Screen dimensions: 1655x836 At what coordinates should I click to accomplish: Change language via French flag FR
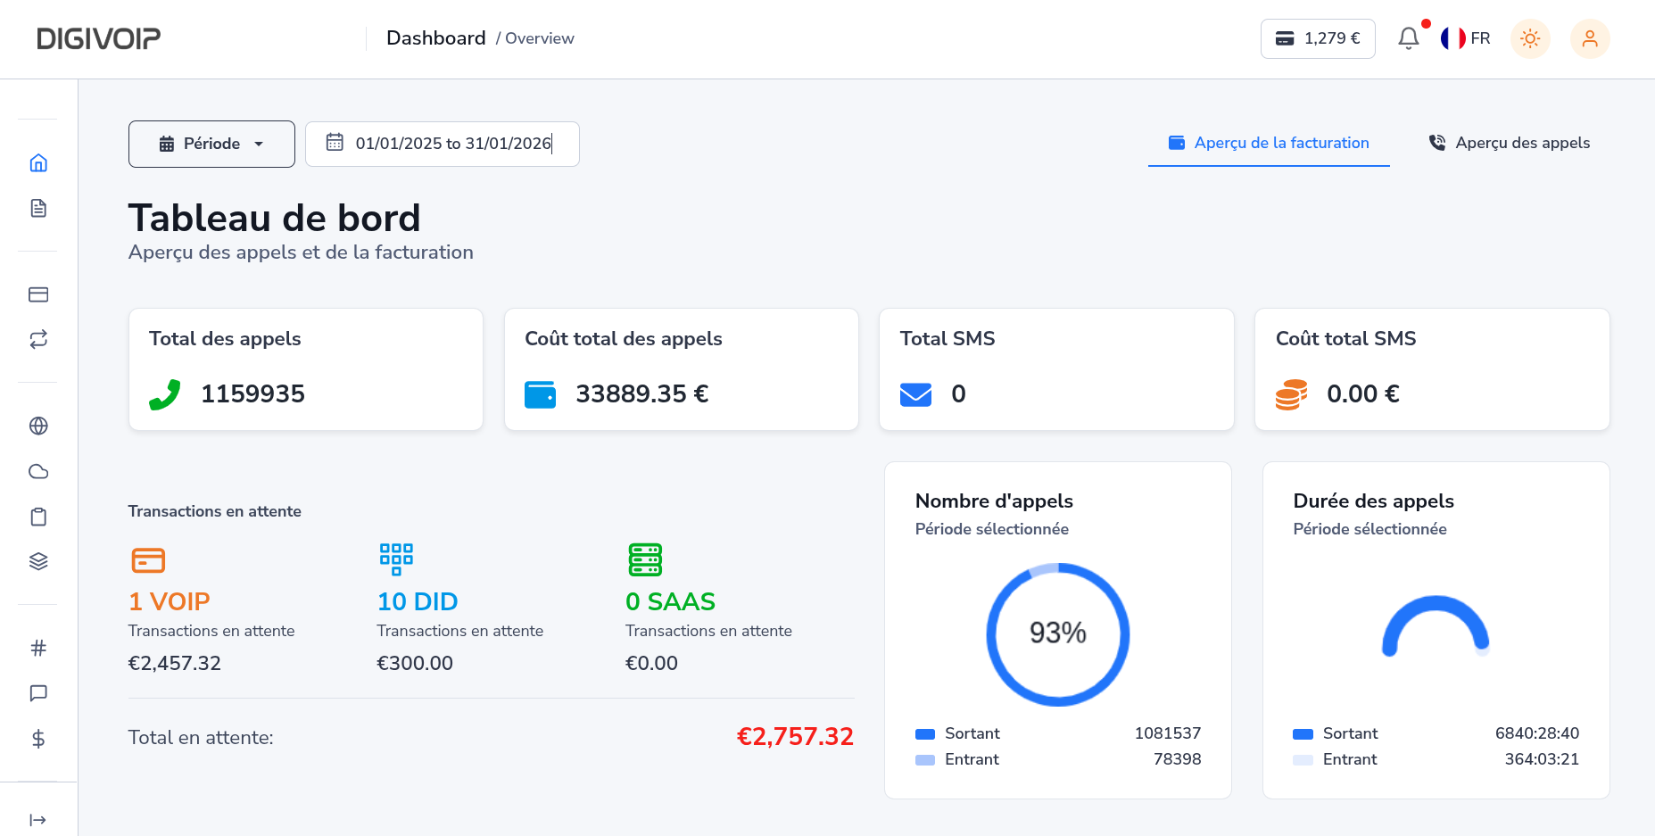tap(1466, 38)
